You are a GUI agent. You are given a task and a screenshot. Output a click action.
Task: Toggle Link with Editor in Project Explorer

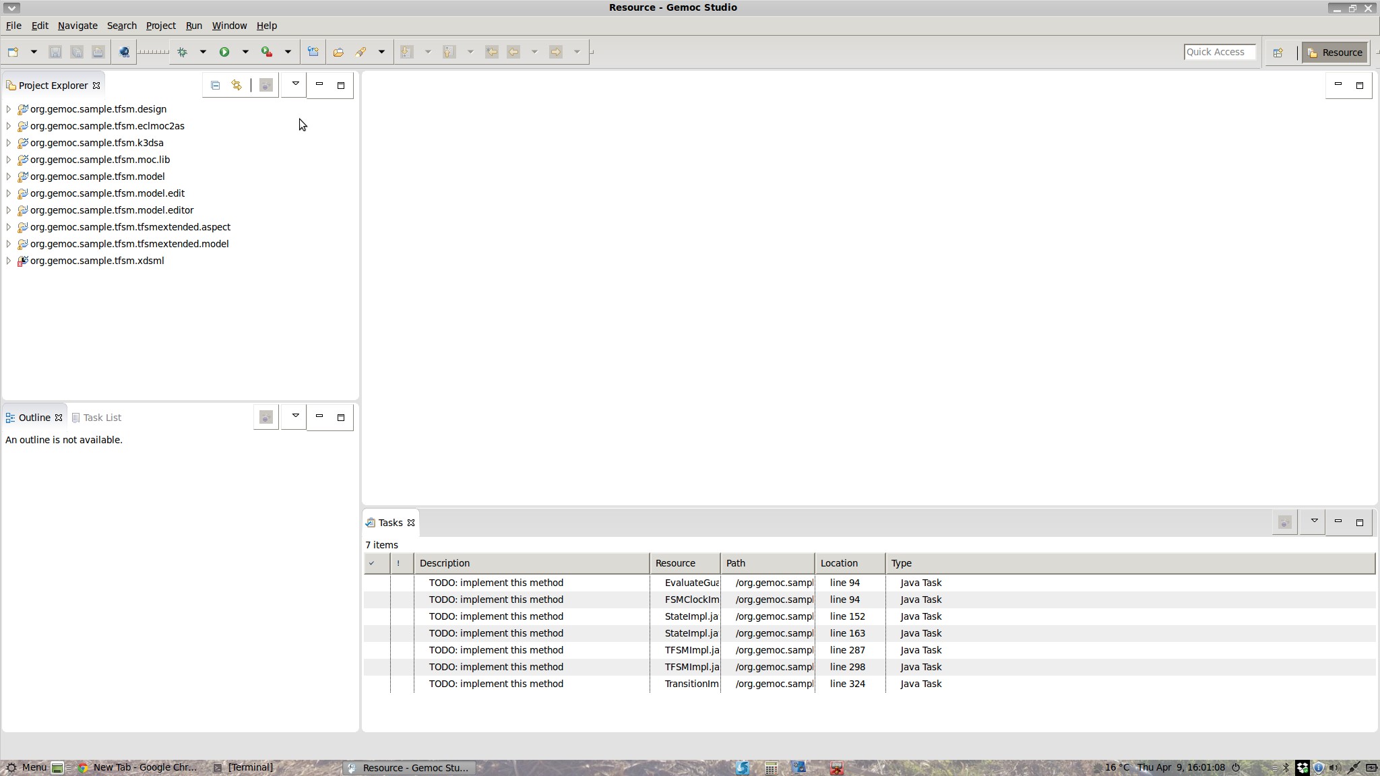coord(237,86)
